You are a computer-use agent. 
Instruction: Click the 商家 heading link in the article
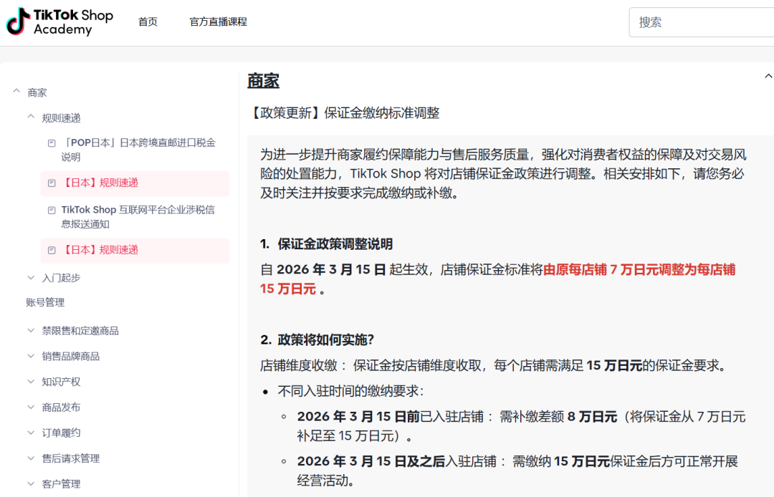pos(264,80)
